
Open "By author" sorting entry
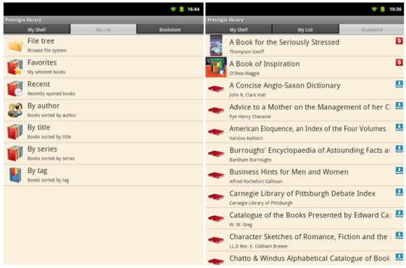click(x=104, y=110)
